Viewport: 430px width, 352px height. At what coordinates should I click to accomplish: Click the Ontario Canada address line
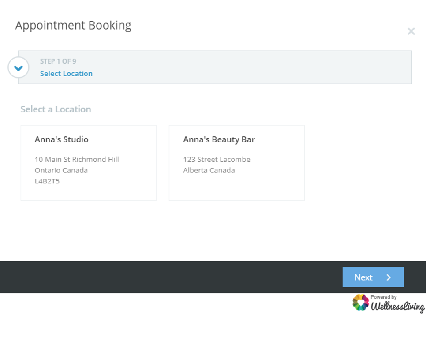(61, 170)
